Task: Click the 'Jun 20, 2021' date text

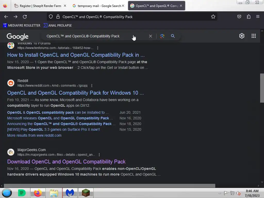Action: [x=130, y=112]
